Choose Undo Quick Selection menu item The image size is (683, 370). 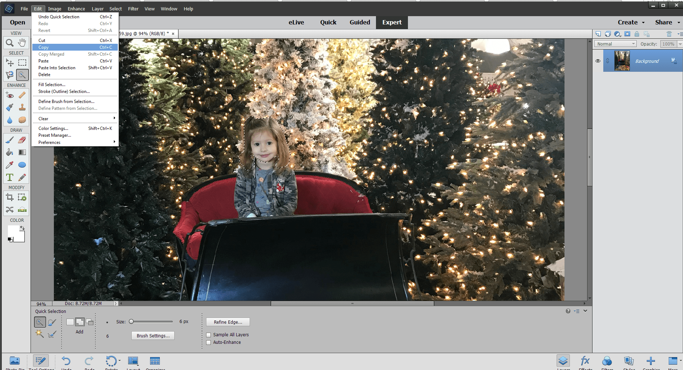pos(75,17)
